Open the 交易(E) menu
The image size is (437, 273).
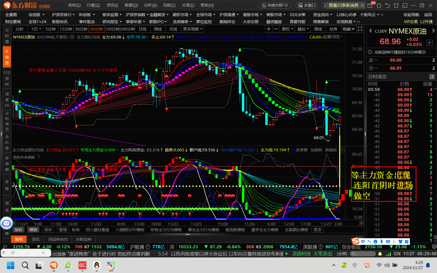(x=188, y=5)
